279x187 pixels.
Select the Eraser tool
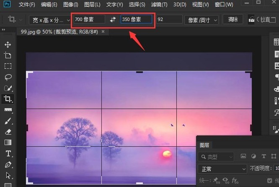pyautogui.click(x=8, y=132)
